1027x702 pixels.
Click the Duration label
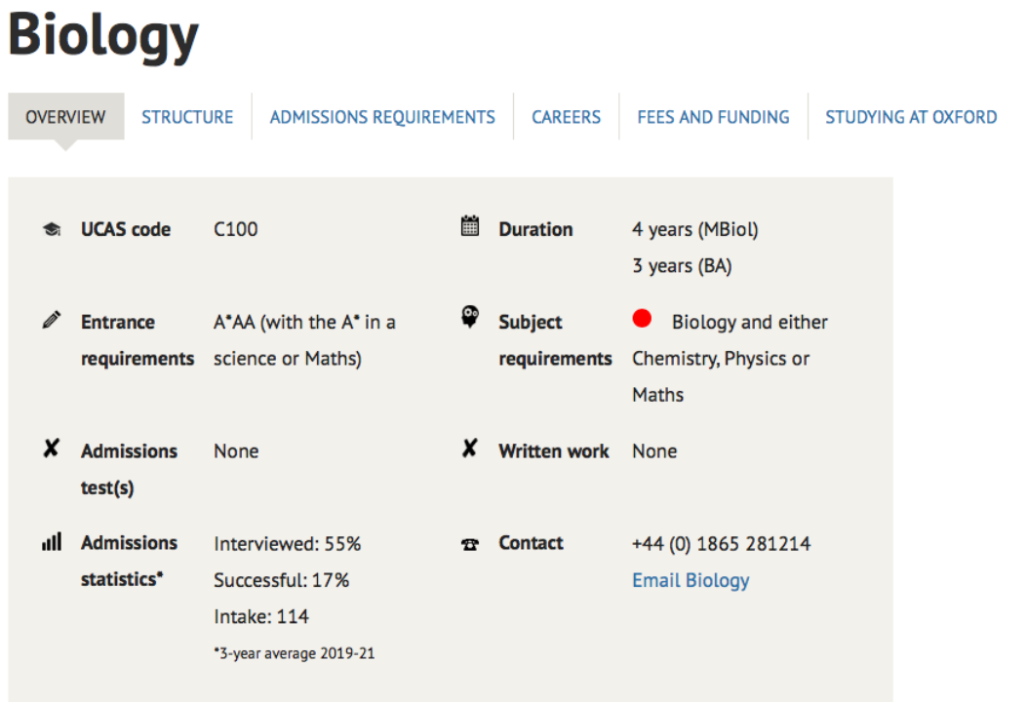[535, 229]
